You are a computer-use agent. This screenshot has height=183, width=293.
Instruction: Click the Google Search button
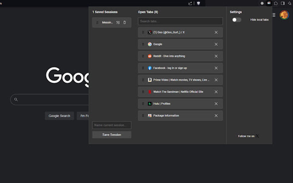pos(59,116)
